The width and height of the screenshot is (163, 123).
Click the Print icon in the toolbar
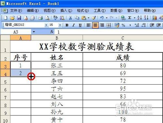[x=40, y=18]
